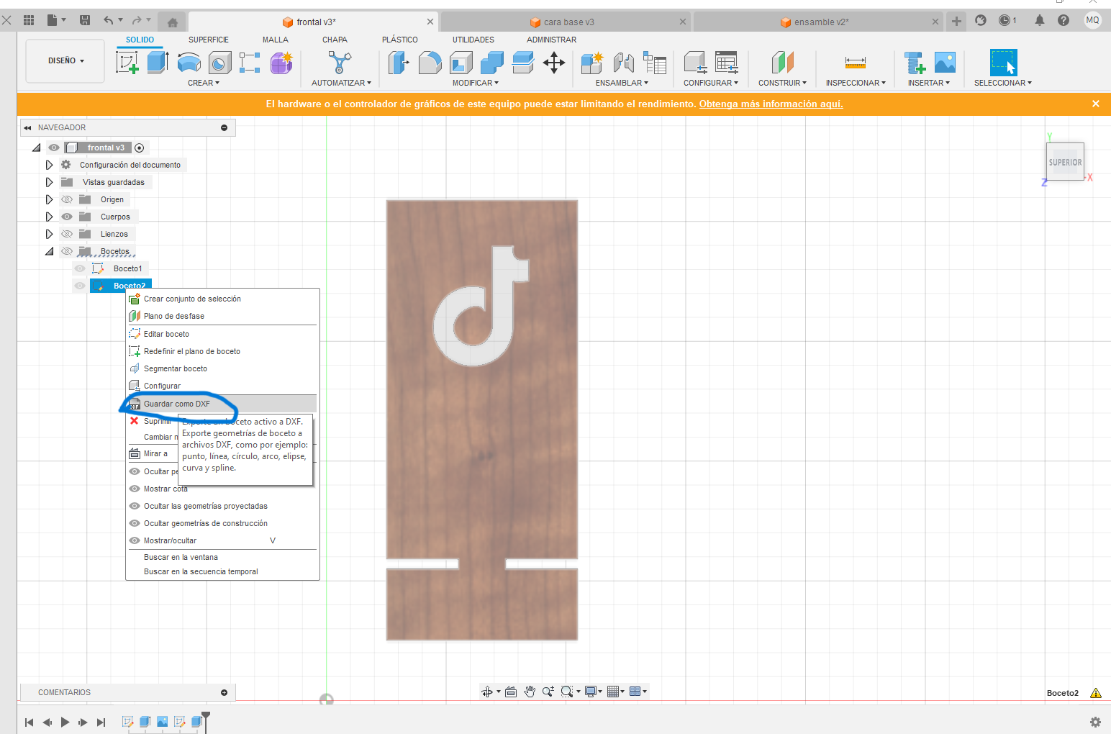
Task: Open the Measure tool
Action: [x=856, y=63]
